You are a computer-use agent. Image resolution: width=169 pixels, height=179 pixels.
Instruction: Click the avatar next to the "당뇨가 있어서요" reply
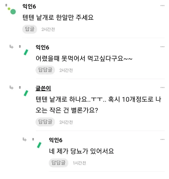pos(39,145)
